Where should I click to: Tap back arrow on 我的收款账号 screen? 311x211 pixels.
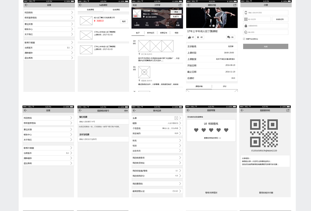[x=80, y=110]
